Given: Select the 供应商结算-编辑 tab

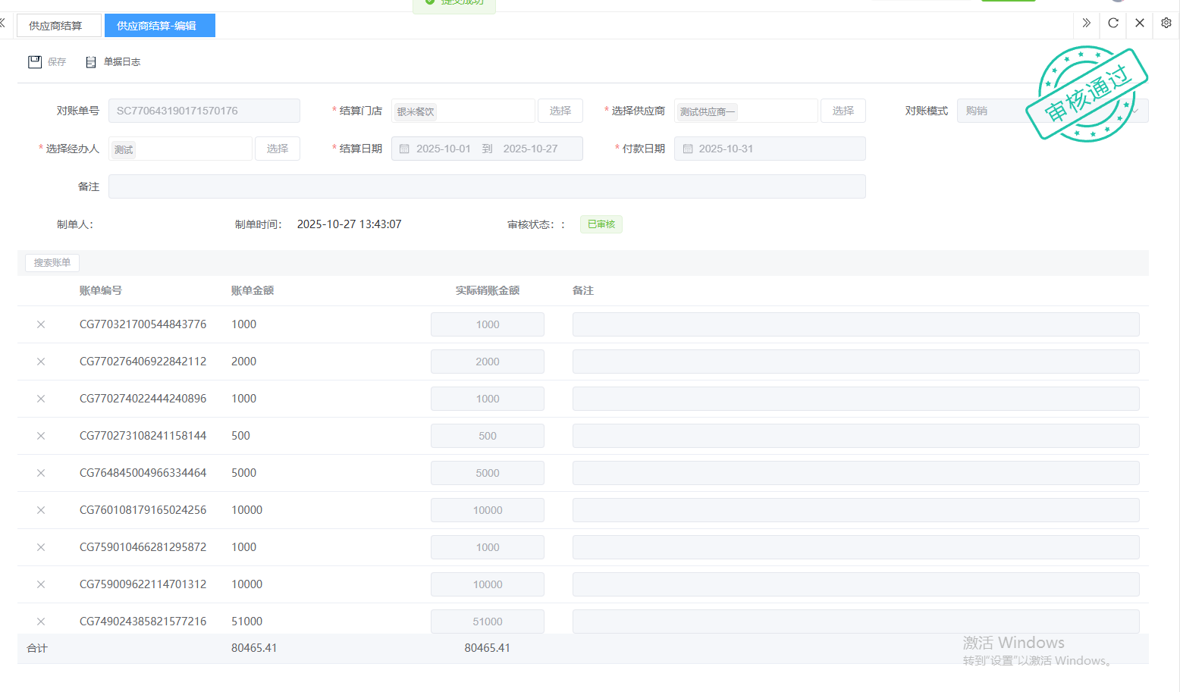Looking at the screenshot, I should [x=159, y=26].
